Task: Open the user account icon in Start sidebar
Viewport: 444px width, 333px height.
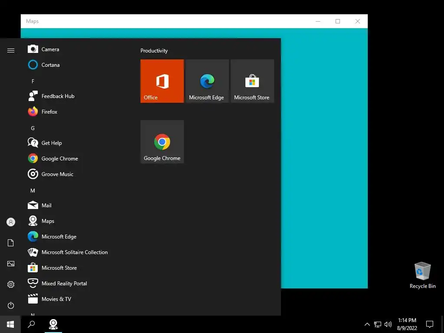Action: click(x=11, y=222)
